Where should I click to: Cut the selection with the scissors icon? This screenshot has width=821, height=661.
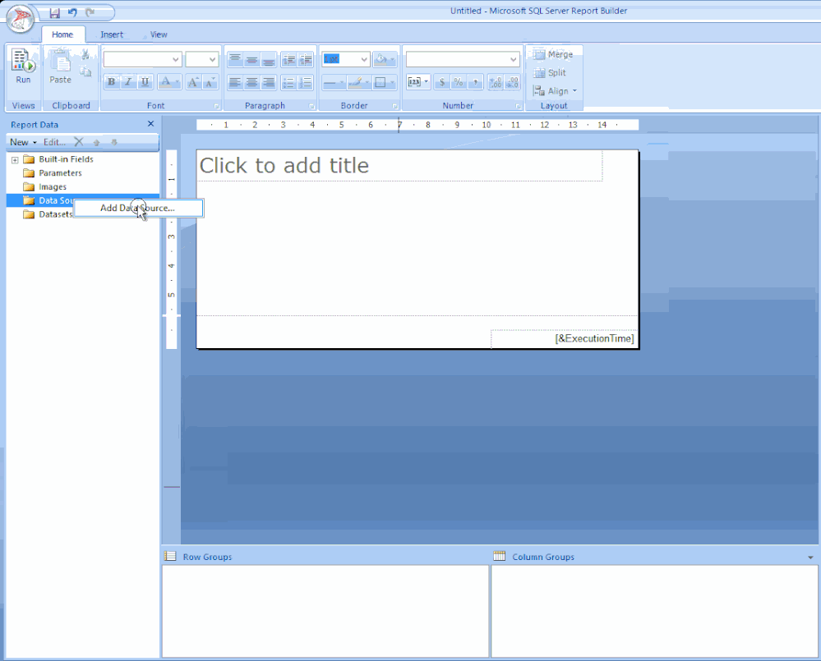[85, 54]
